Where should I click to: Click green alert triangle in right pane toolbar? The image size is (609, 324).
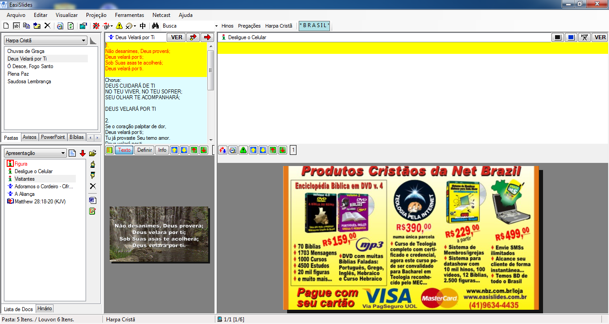(x=243, y=150)
